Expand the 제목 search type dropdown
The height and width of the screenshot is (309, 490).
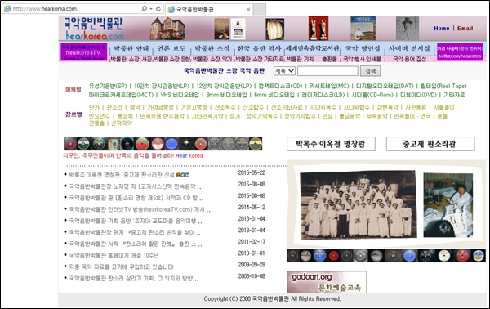284,71
